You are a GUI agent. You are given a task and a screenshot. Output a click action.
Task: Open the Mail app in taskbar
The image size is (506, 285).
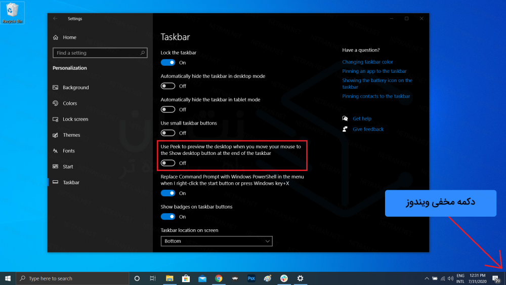click(202, 278)
